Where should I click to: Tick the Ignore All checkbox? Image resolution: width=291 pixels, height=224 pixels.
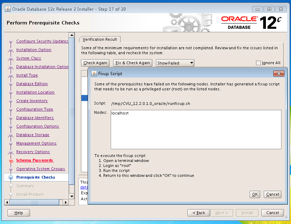tap(258, 63)
